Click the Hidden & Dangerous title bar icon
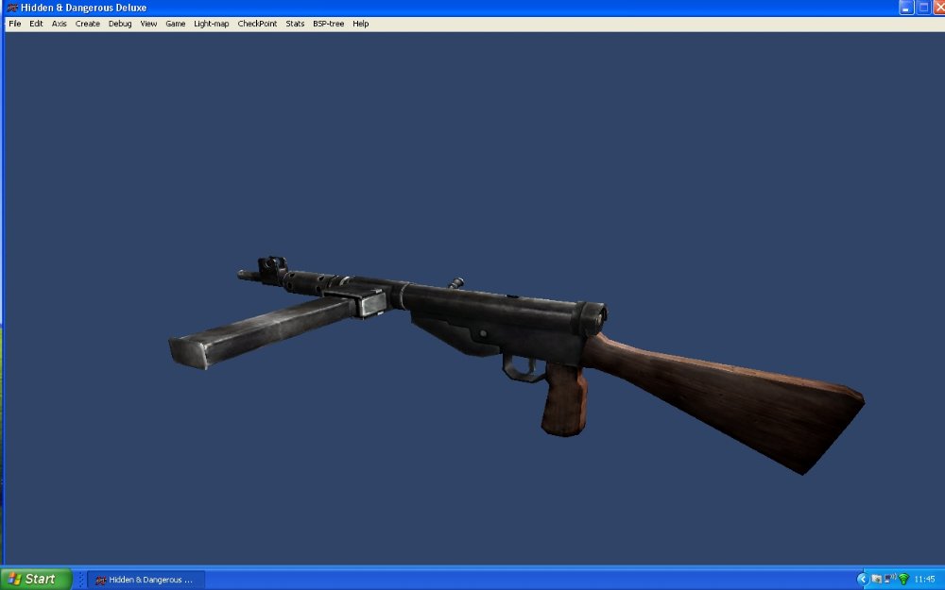The width and height of the screenshot is (945, 590). click(11, 8)
